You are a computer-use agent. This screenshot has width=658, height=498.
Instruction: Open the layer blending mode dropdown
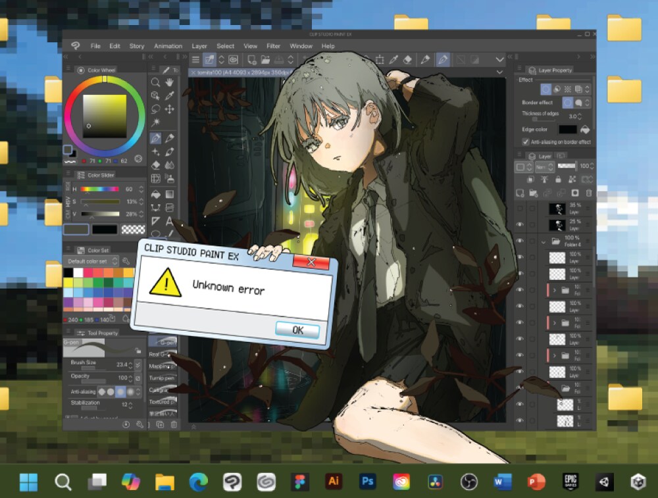click(544, 167)
